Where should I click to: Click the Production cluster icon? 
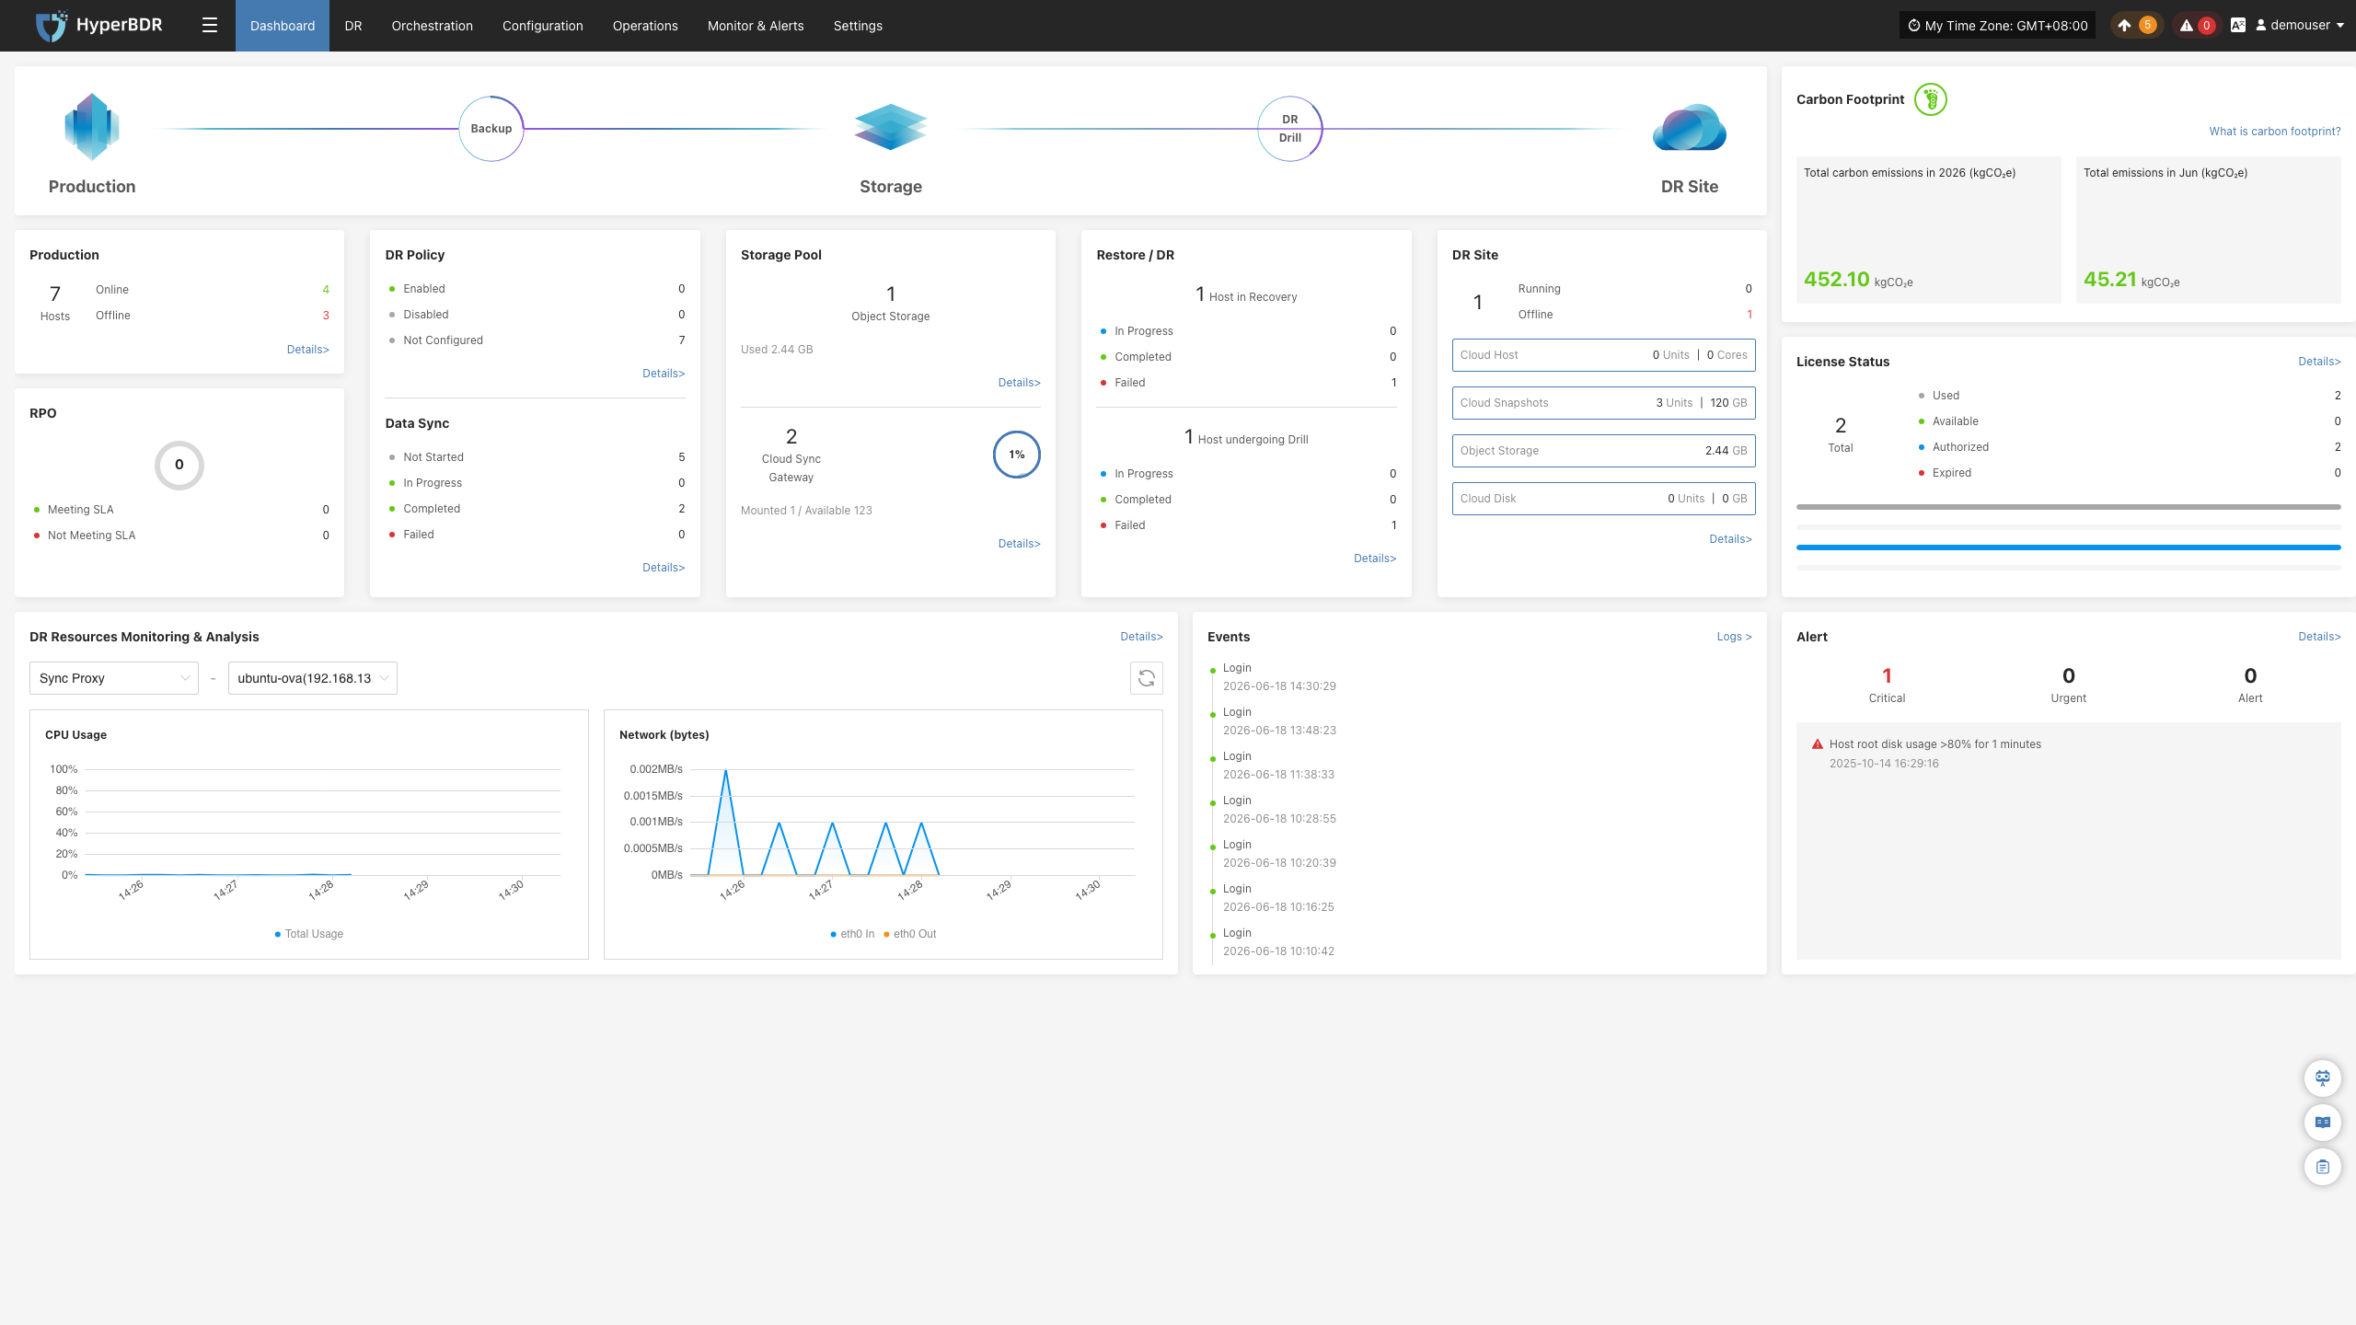92,127
